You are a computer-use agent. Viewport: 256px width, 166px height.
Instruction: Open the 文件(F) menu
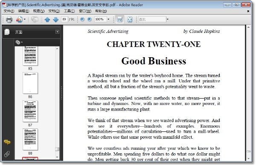(x=9, y=11)
